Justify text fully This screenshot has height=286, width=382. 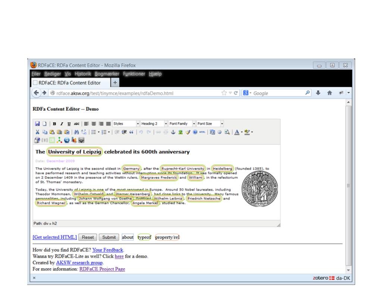tap(108, 124)
